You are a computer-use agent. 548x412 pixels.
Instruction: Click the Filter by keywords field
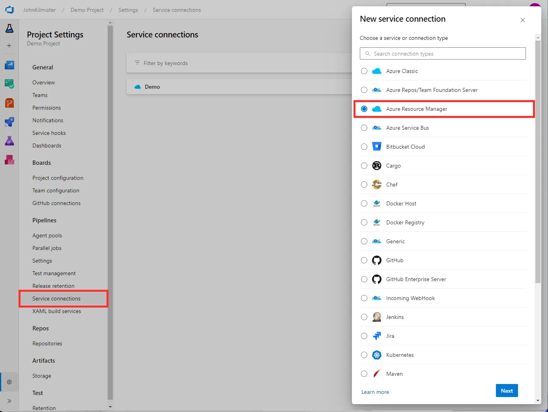pyautogui.click(x=239, y=63)
